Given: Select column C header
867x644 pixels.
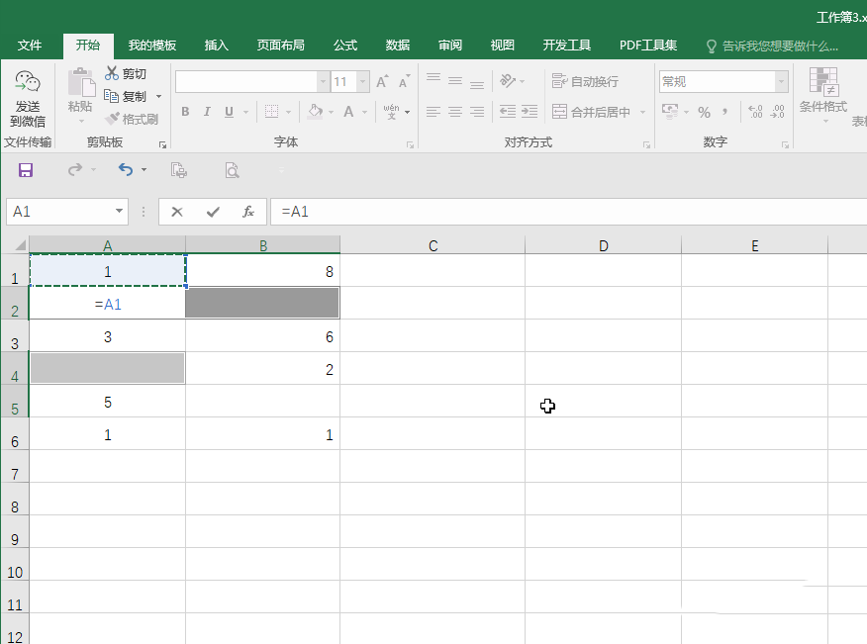Looking at the screenshot, I should [433, 245].
